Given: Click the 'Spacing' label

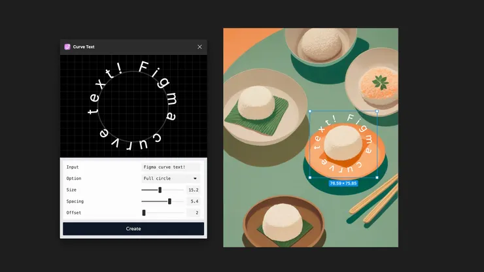Looking at the screenshot, I should [x=75, y=201].
